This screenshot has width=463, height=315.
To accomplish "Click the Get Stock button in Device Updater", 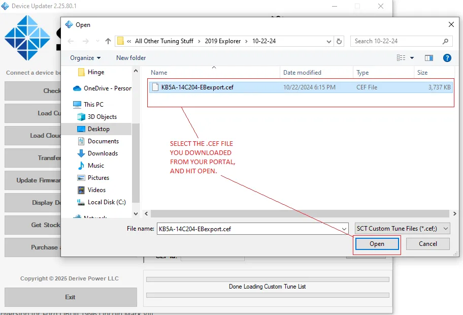I will click(x=33, y=225).
